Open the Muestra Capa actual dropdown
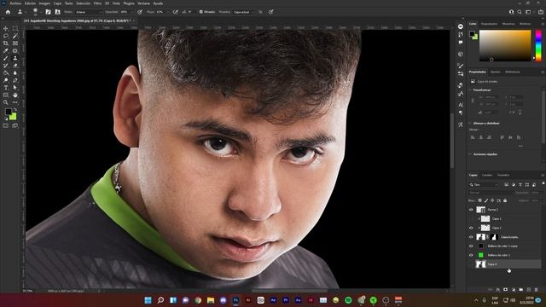Image resolution: width=546 pixels, height=307 pixels. pos(244,12)
